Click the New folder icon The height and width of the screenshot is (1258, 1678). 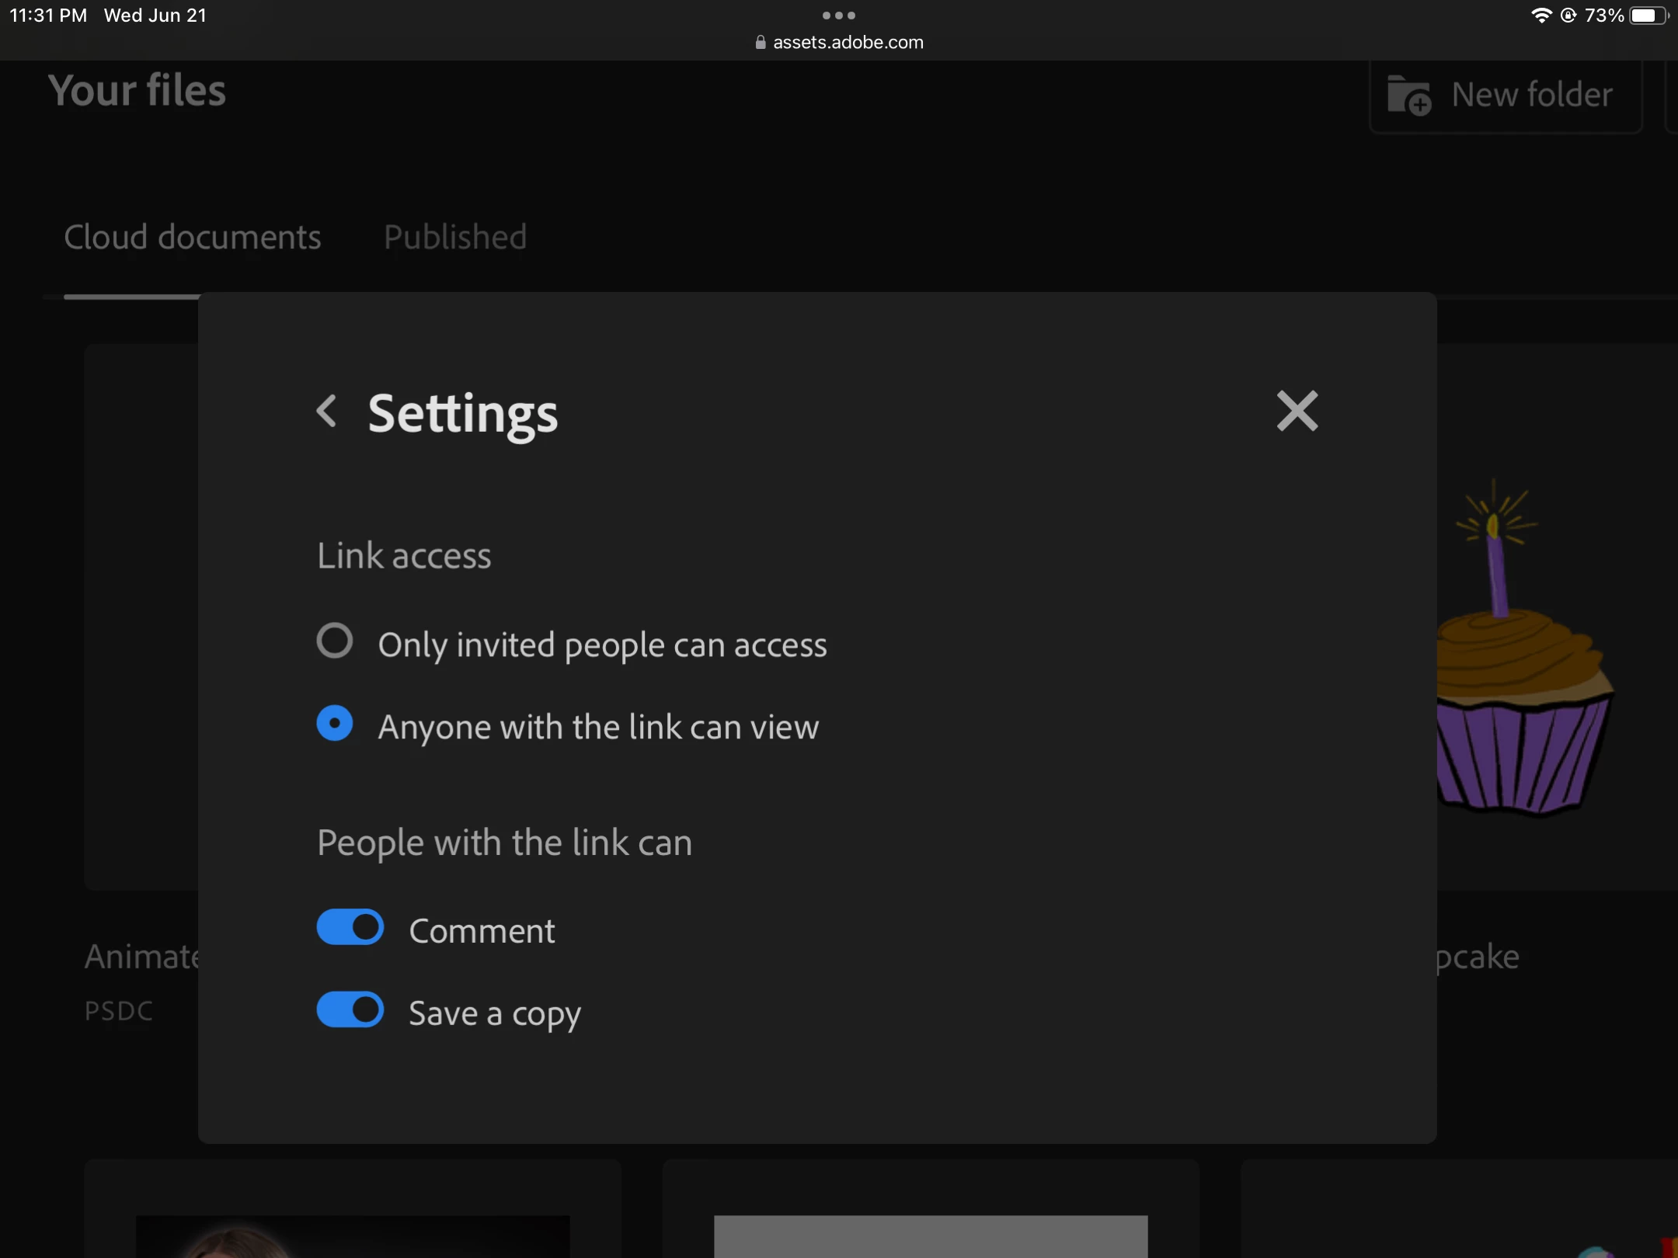(1408, 96)
